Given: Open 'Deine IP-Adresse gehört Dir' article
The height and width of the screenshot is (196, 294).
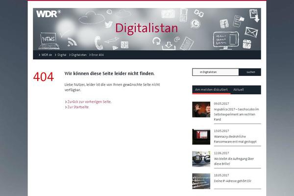Looking at the screenshot, I should tap(232, 181).
